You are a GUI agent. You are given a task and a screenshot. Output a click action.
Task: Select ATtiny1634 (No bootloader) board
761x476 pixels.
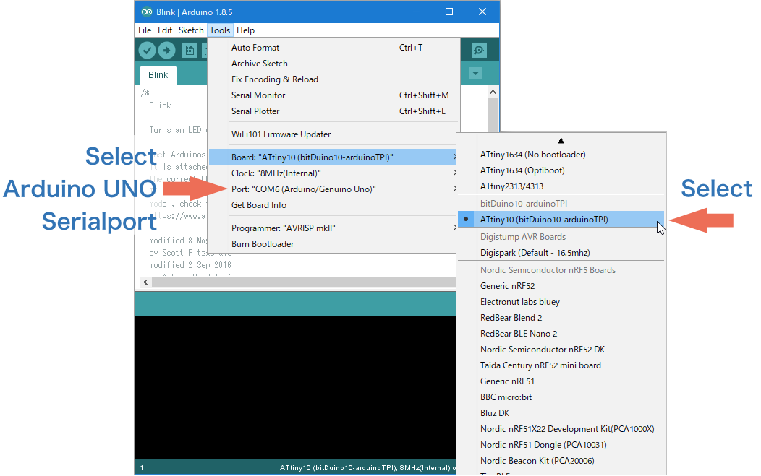click(561, 155)
